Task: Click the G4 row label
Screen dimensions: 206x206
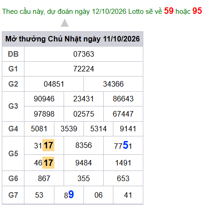Action: (x=13, y=129)
